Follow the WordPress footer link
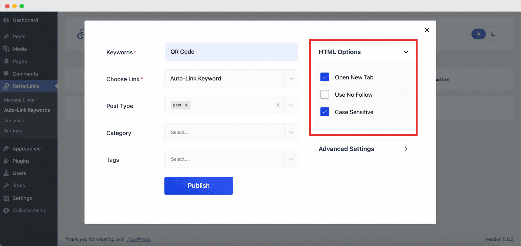This screenshot has height=246, width=521. [138, 239]
